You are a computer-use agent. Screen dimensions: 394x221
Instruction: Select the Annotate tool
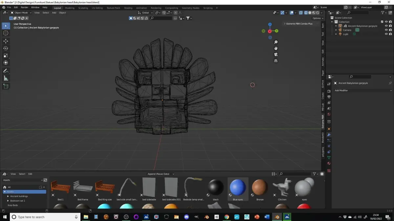click(x=6, y=71)
